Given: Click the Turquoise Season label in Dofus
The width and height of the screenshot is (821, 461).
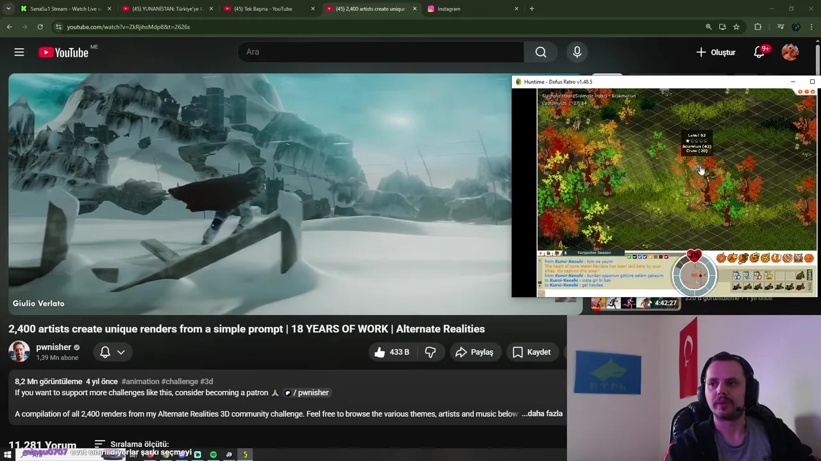Looking at the screenshot, I should click(594, 253).
